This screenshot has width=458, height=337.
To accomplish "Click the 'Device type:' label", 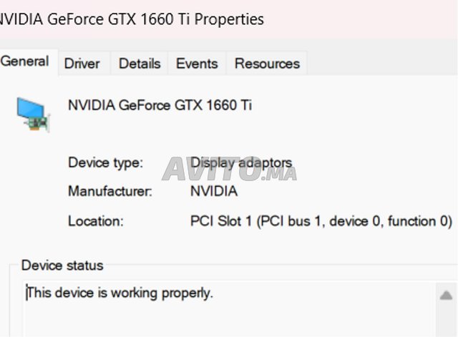I will point(105,162).
